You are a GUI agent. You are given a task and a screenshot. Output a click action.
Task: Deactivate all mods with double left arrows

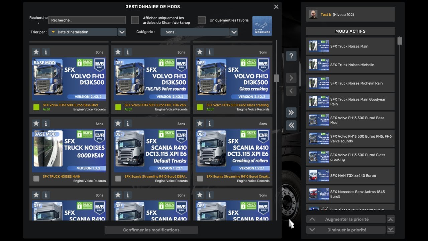[x=291, y=125]
